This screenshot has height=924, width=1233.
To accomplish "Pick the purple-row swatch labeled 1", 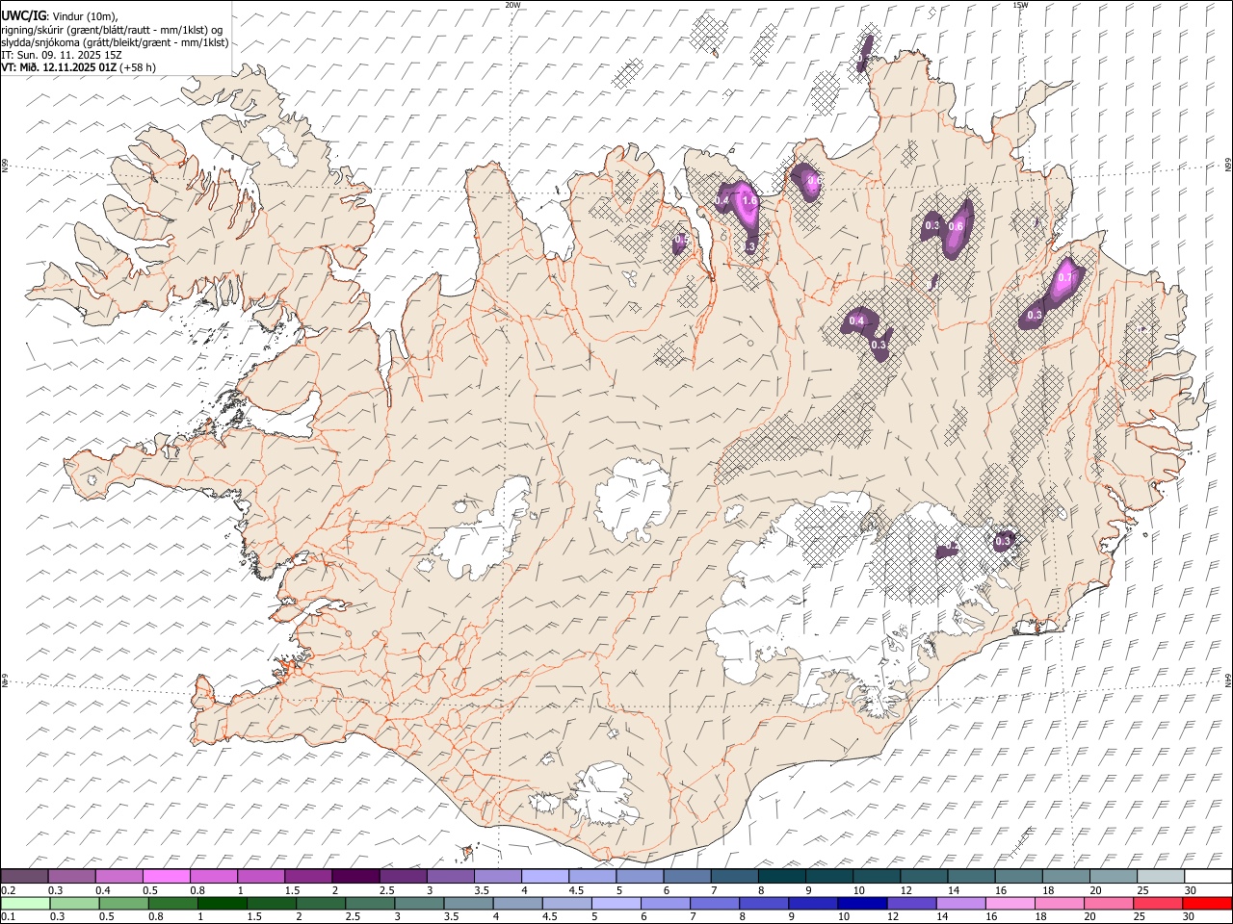I will [x=261, y=876].
